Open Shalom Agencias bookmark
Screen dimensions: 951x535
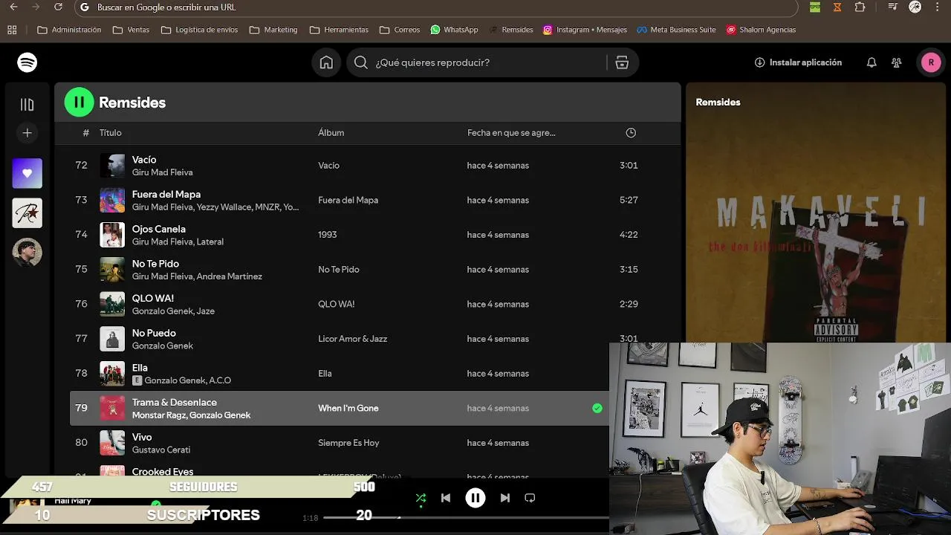click(x=761, y=30)
